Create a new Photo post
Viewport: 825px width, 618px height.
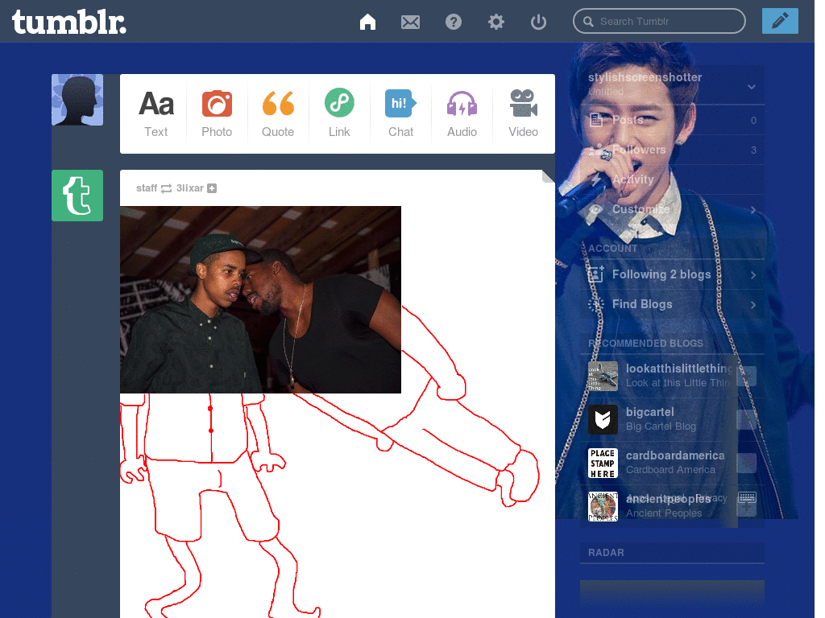click(217, 113)
